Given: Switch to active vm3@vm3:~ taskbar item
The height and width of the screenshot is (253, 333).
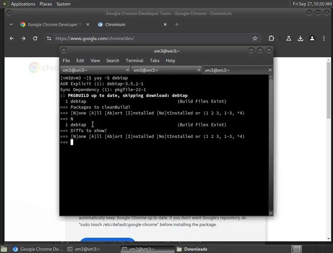Looking at the screenshot, I should 147,249.
